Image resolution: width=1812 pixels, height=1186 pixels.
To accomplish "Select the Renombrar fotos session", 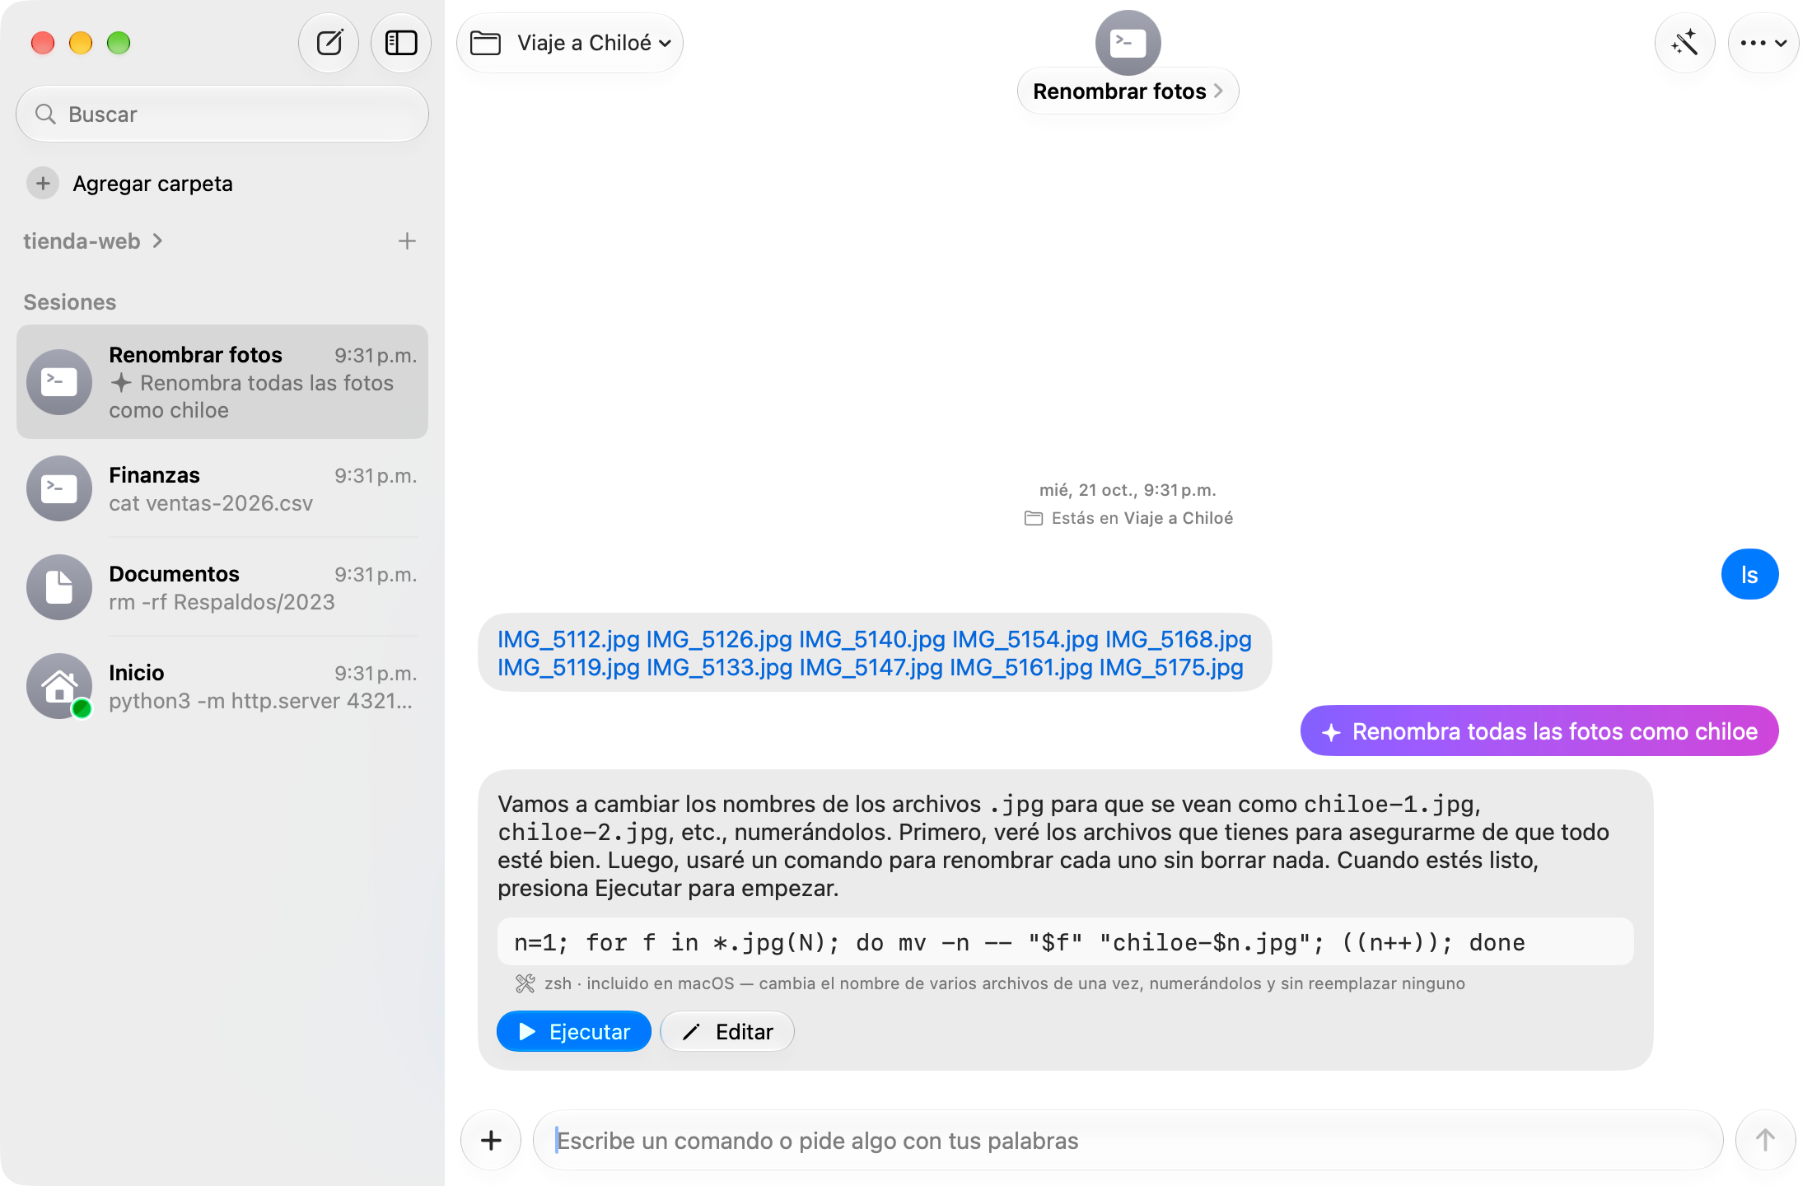I will click(x=222, y=382).
